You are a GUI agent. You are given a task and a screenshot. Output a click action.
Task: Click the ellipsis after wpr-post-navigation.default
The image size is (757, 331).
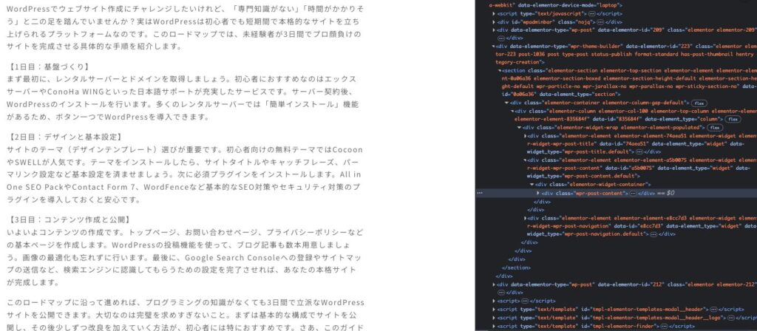(654, 234)
